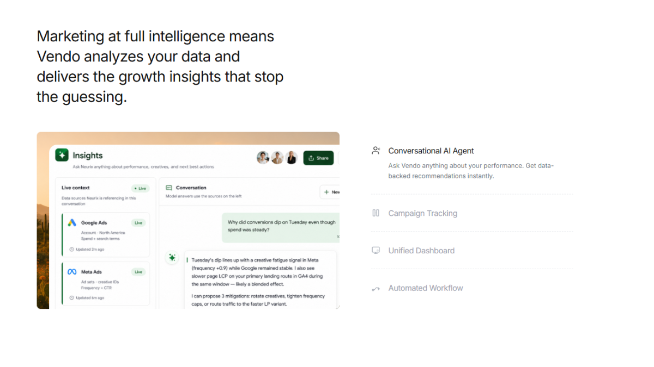
Task: Click the Unified Dashboard monitor icon
Action: tap(376, 251)
